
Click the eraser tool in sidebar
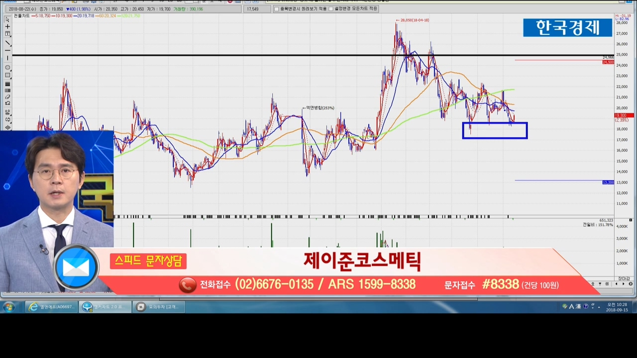(x=7, y=97)
